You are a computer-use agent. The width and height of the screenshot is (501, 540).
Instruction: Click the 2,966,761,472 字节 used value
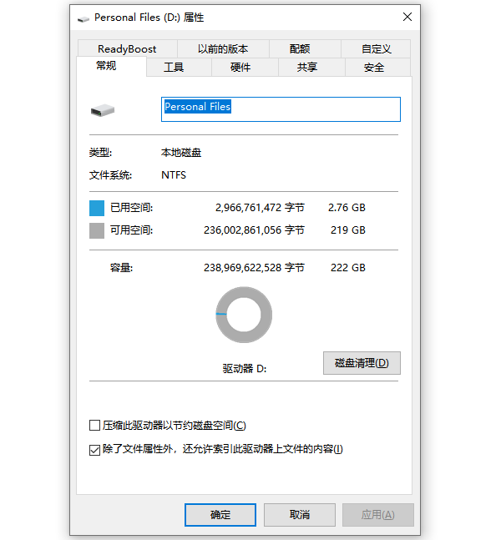click(x=260, y=208)
